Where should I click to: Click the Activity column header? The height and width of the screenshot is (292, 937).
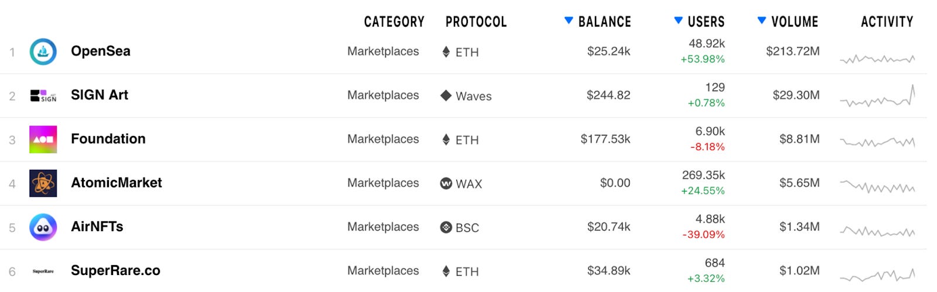tap(887, 22)
